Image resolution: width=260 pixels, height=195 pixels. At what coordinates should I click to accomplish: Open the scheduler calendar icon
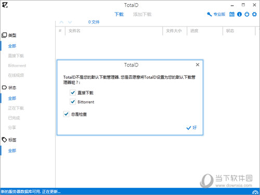tap(232, 14)
